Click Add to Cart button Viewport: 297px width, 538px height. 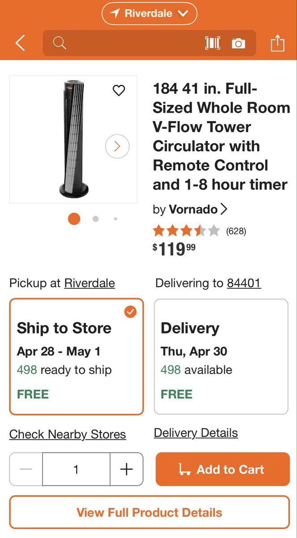coord(223,469)
